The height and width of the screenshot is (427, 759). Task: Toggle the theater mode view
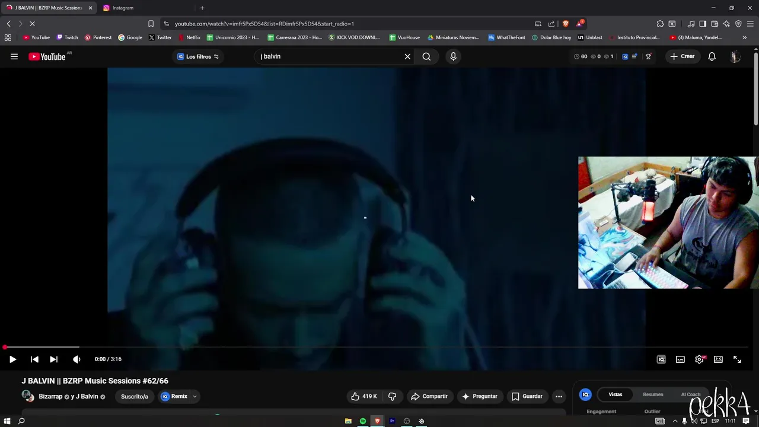(x=718, y=359)
